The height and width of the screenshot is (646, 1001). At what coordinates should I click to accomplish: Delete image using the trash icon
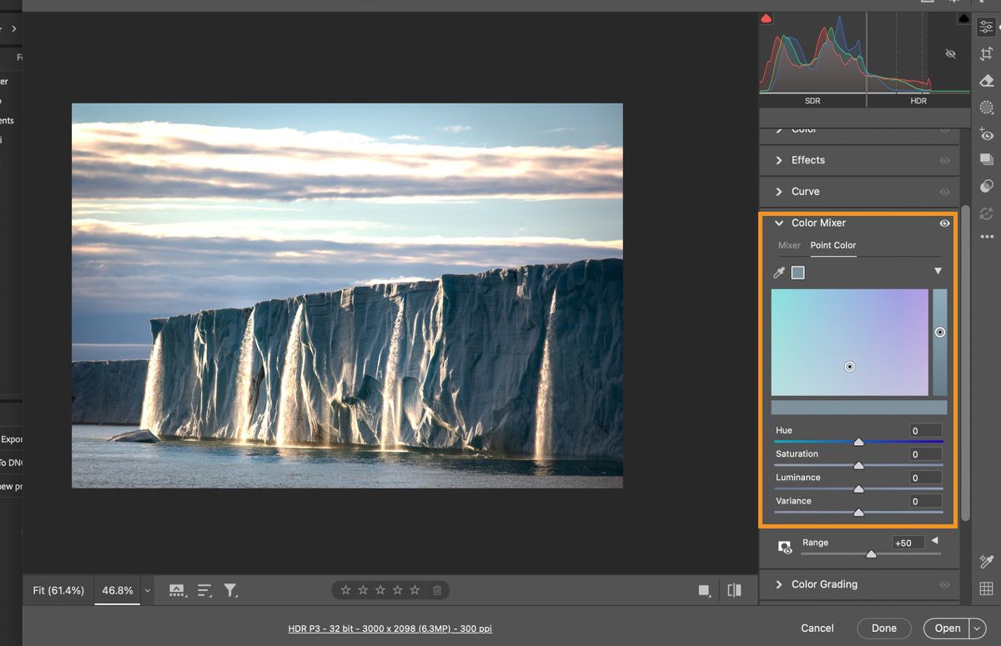point(437,590)
